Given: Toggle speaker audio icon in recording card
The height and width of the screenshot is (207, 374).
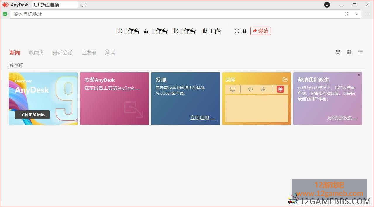Looking at the screenshot, I should click(x=250, y=89).
